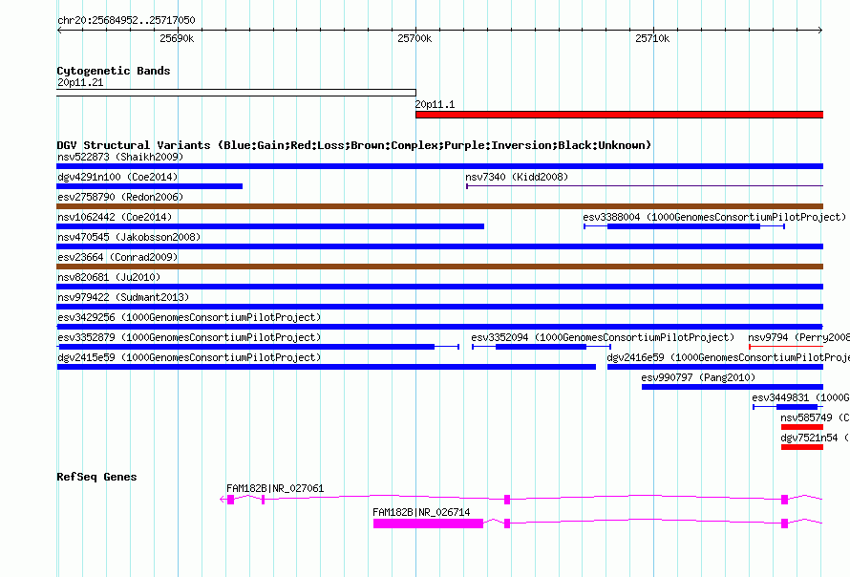
Task: Click the red 20p11.1 cytoband bar
Action: click(619, 115)
